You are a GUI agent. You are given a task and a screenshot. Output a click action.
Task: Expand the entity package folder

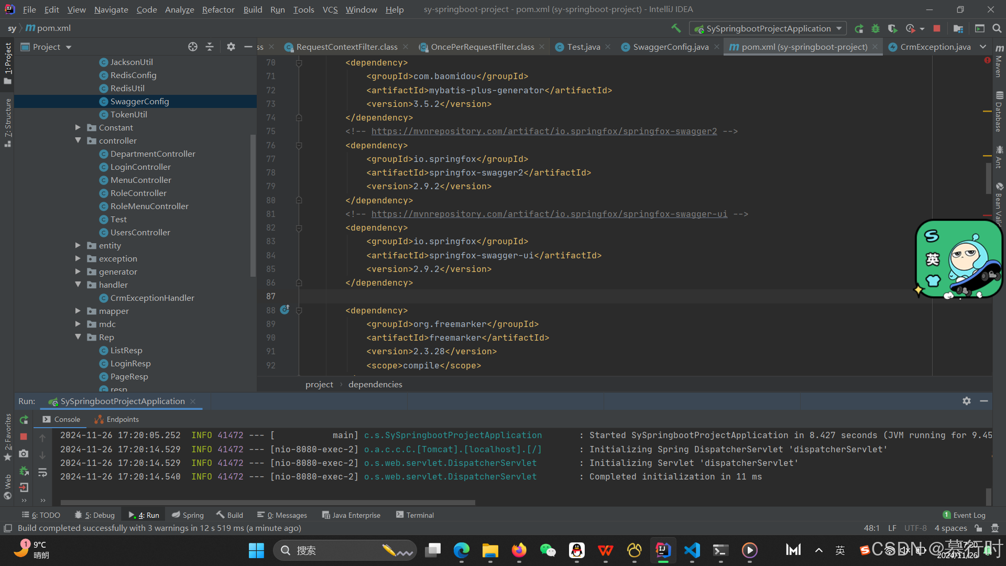(79, 245)
